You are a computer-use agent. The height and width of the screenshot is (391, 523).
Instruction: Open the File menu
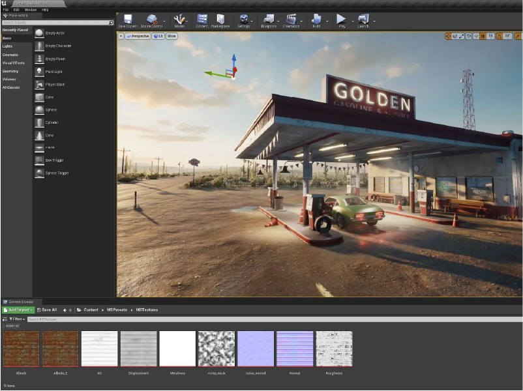6,10
